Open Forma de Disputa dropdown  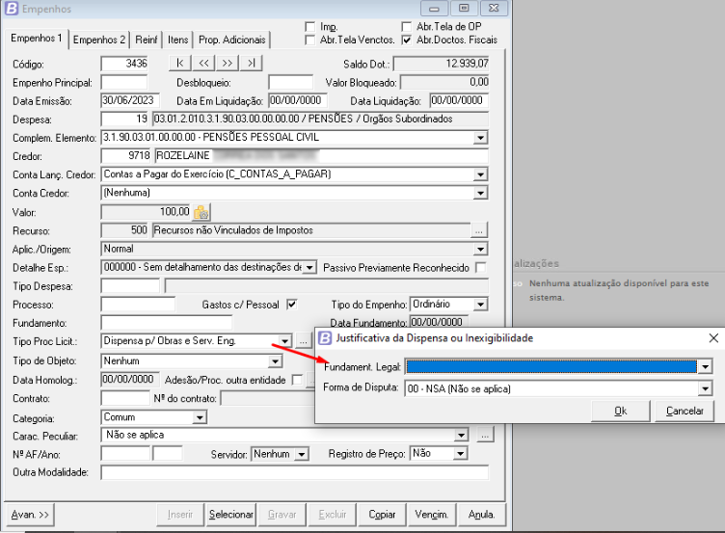pos(705,388)
